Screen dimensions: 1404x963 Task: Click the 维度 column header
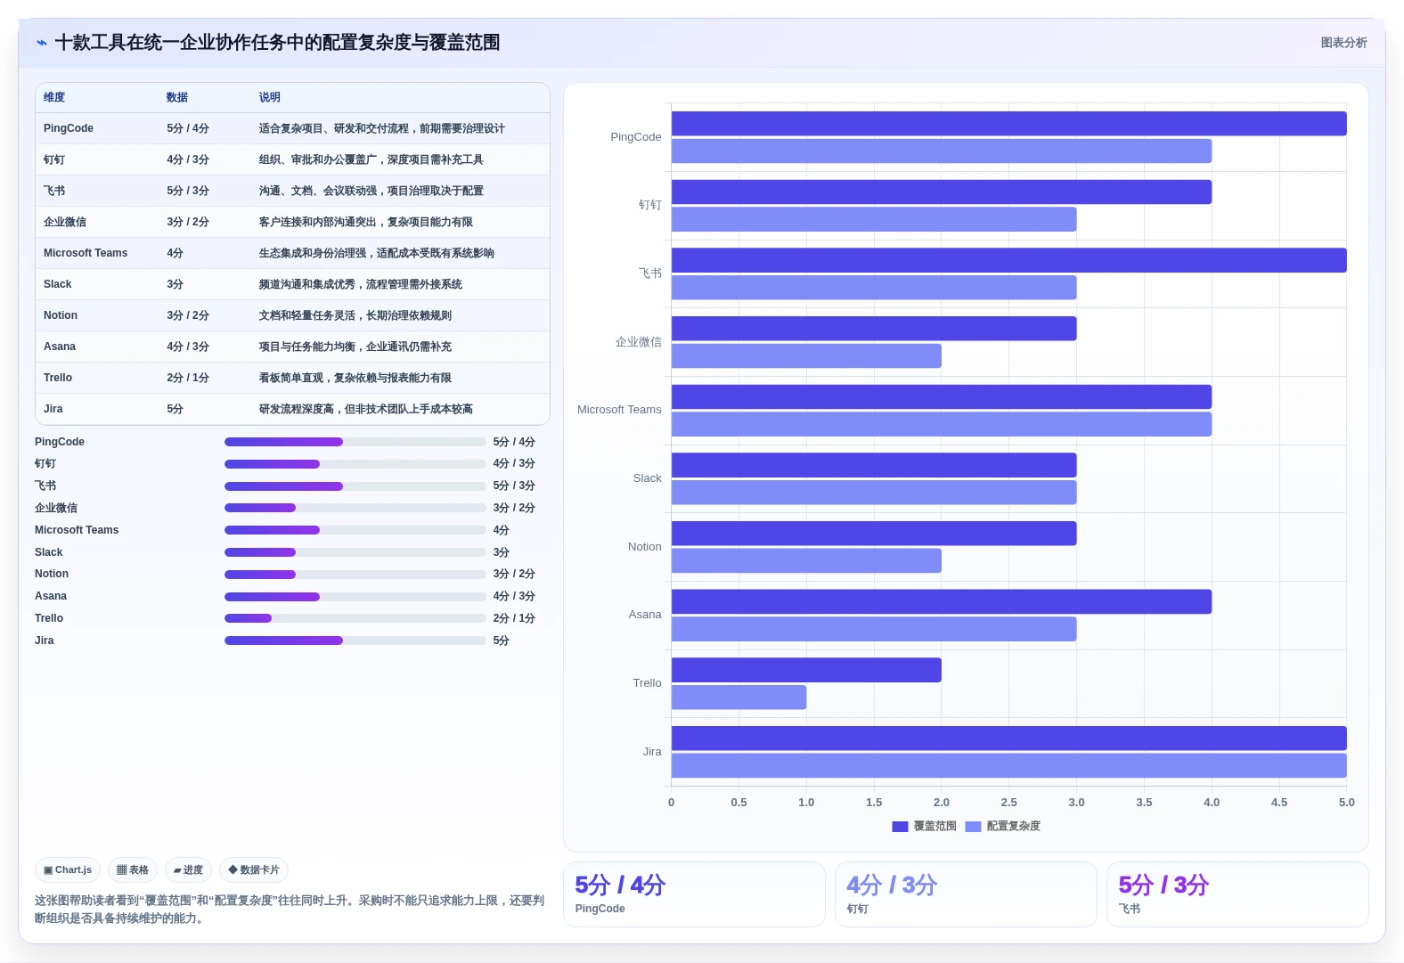coord(54,97)
